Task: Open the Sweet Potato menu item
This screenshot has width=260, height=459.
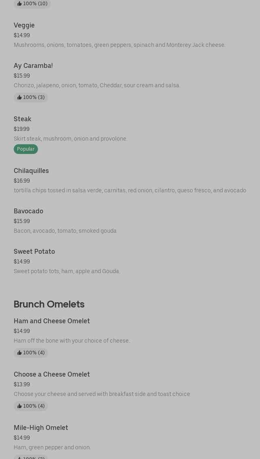Action: [34, 251]
